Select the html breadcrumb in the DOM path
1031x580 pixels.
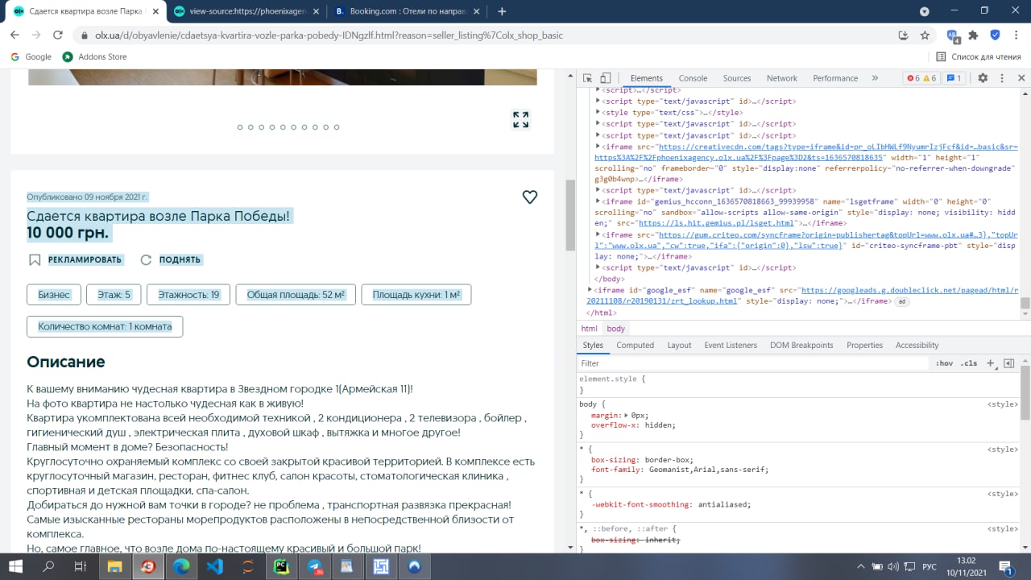590,329
